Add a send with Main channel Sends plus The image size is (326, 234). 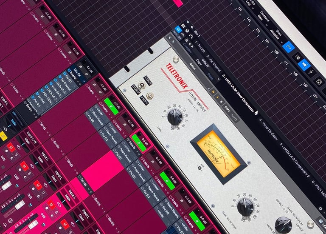(37, 117)
